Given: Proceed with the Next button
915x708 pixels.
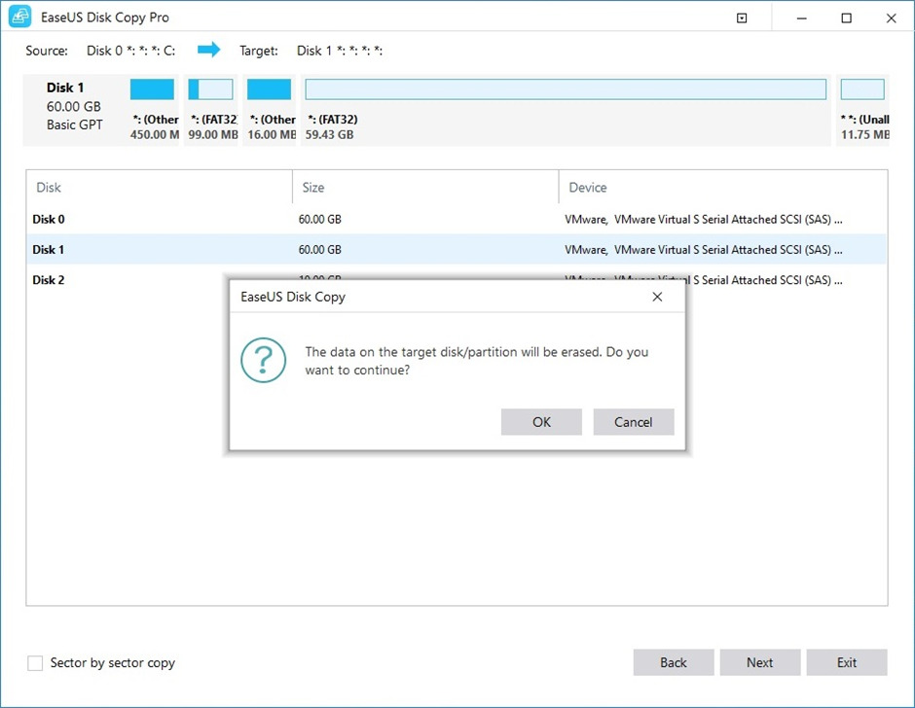Looking at the screenshot, I should pos(760,662).
